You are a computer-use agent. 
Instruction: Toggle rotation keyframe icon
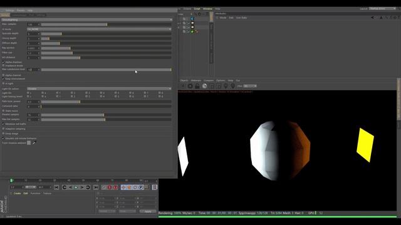[x=135, y=187]
